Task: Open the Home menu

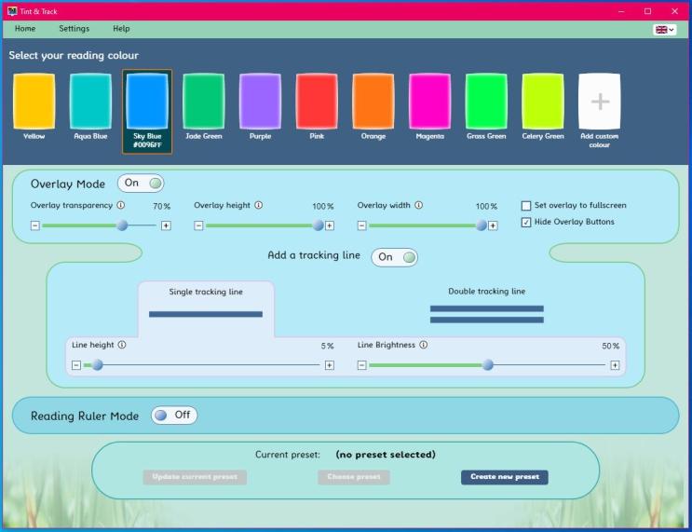Action: click(x=25, y=29)
